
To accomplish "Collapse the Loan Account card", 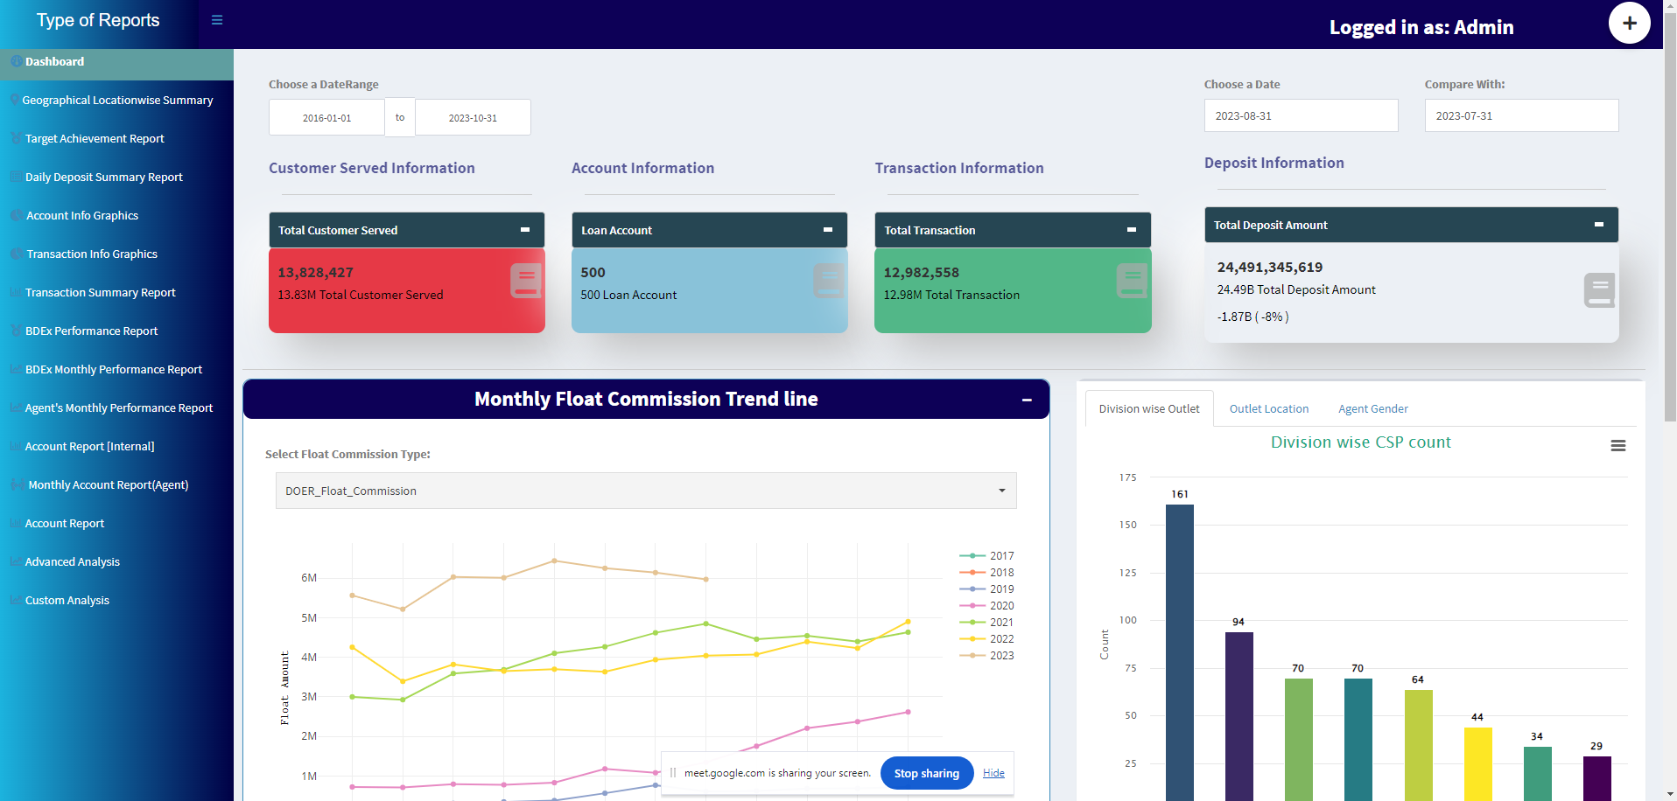I will 828,230.
